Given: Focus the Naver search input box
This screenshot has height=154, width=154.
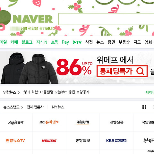Looking at the screenshot, I should pyautogui.click(x=106, y=19).
